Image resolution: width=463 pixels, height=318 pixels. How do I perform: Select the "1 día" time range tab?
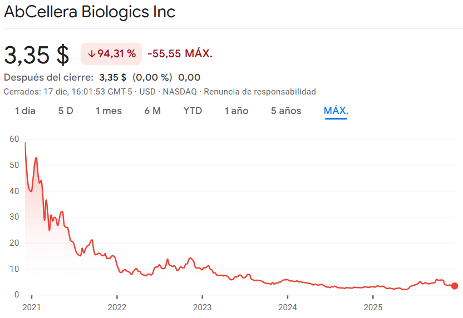coord(25,111)
